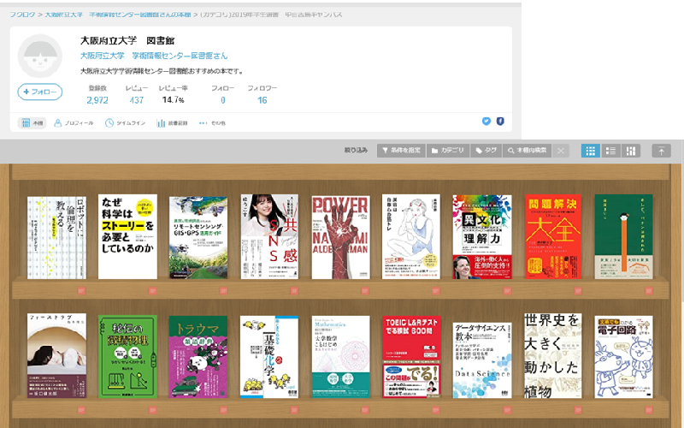Open the review note under トラウマ book
Image resolution: width=684 pixels, height=428 pixels.
(x=223, y=410)
